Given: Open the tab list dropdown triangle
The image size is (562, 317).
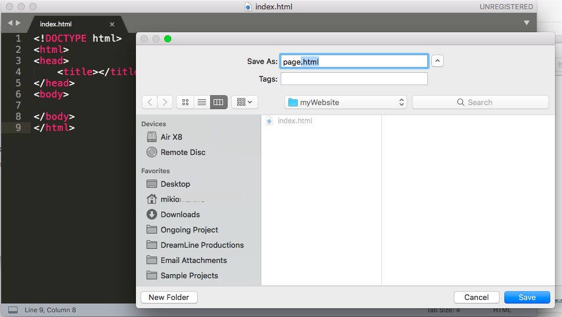Looking at the screenshot, I should (x=527, y=23).
